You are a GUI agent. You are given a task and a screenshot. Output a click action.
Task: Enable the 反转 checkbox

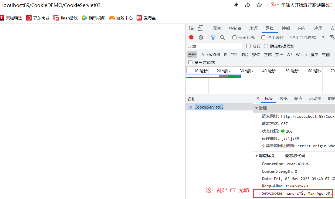(x=249, y=46)
